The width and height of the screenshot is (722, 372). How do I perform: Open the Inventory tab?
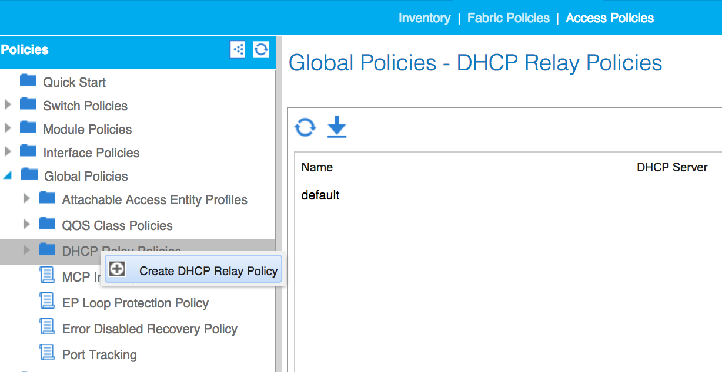424,18
